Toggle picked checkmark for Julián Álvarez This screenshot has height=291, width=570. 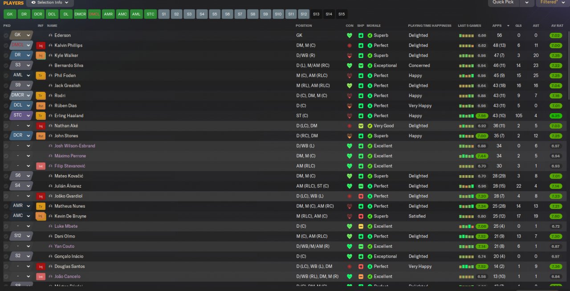point(6,186)
